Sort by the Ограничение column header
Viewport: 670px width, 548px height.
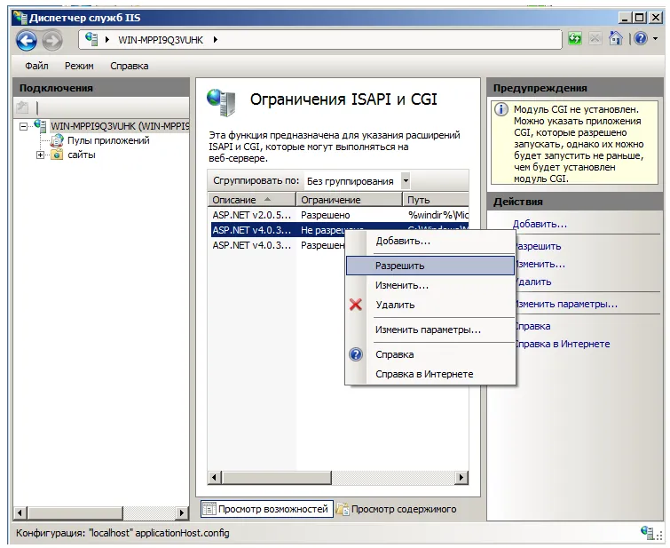pyautogui.click(x=349, y=200)
